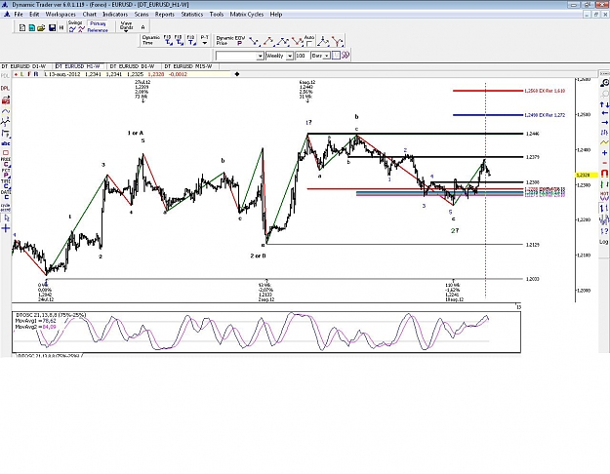The image size is (610, 474).
Task: Open the Indicators menu
Action: coord(115,14)
